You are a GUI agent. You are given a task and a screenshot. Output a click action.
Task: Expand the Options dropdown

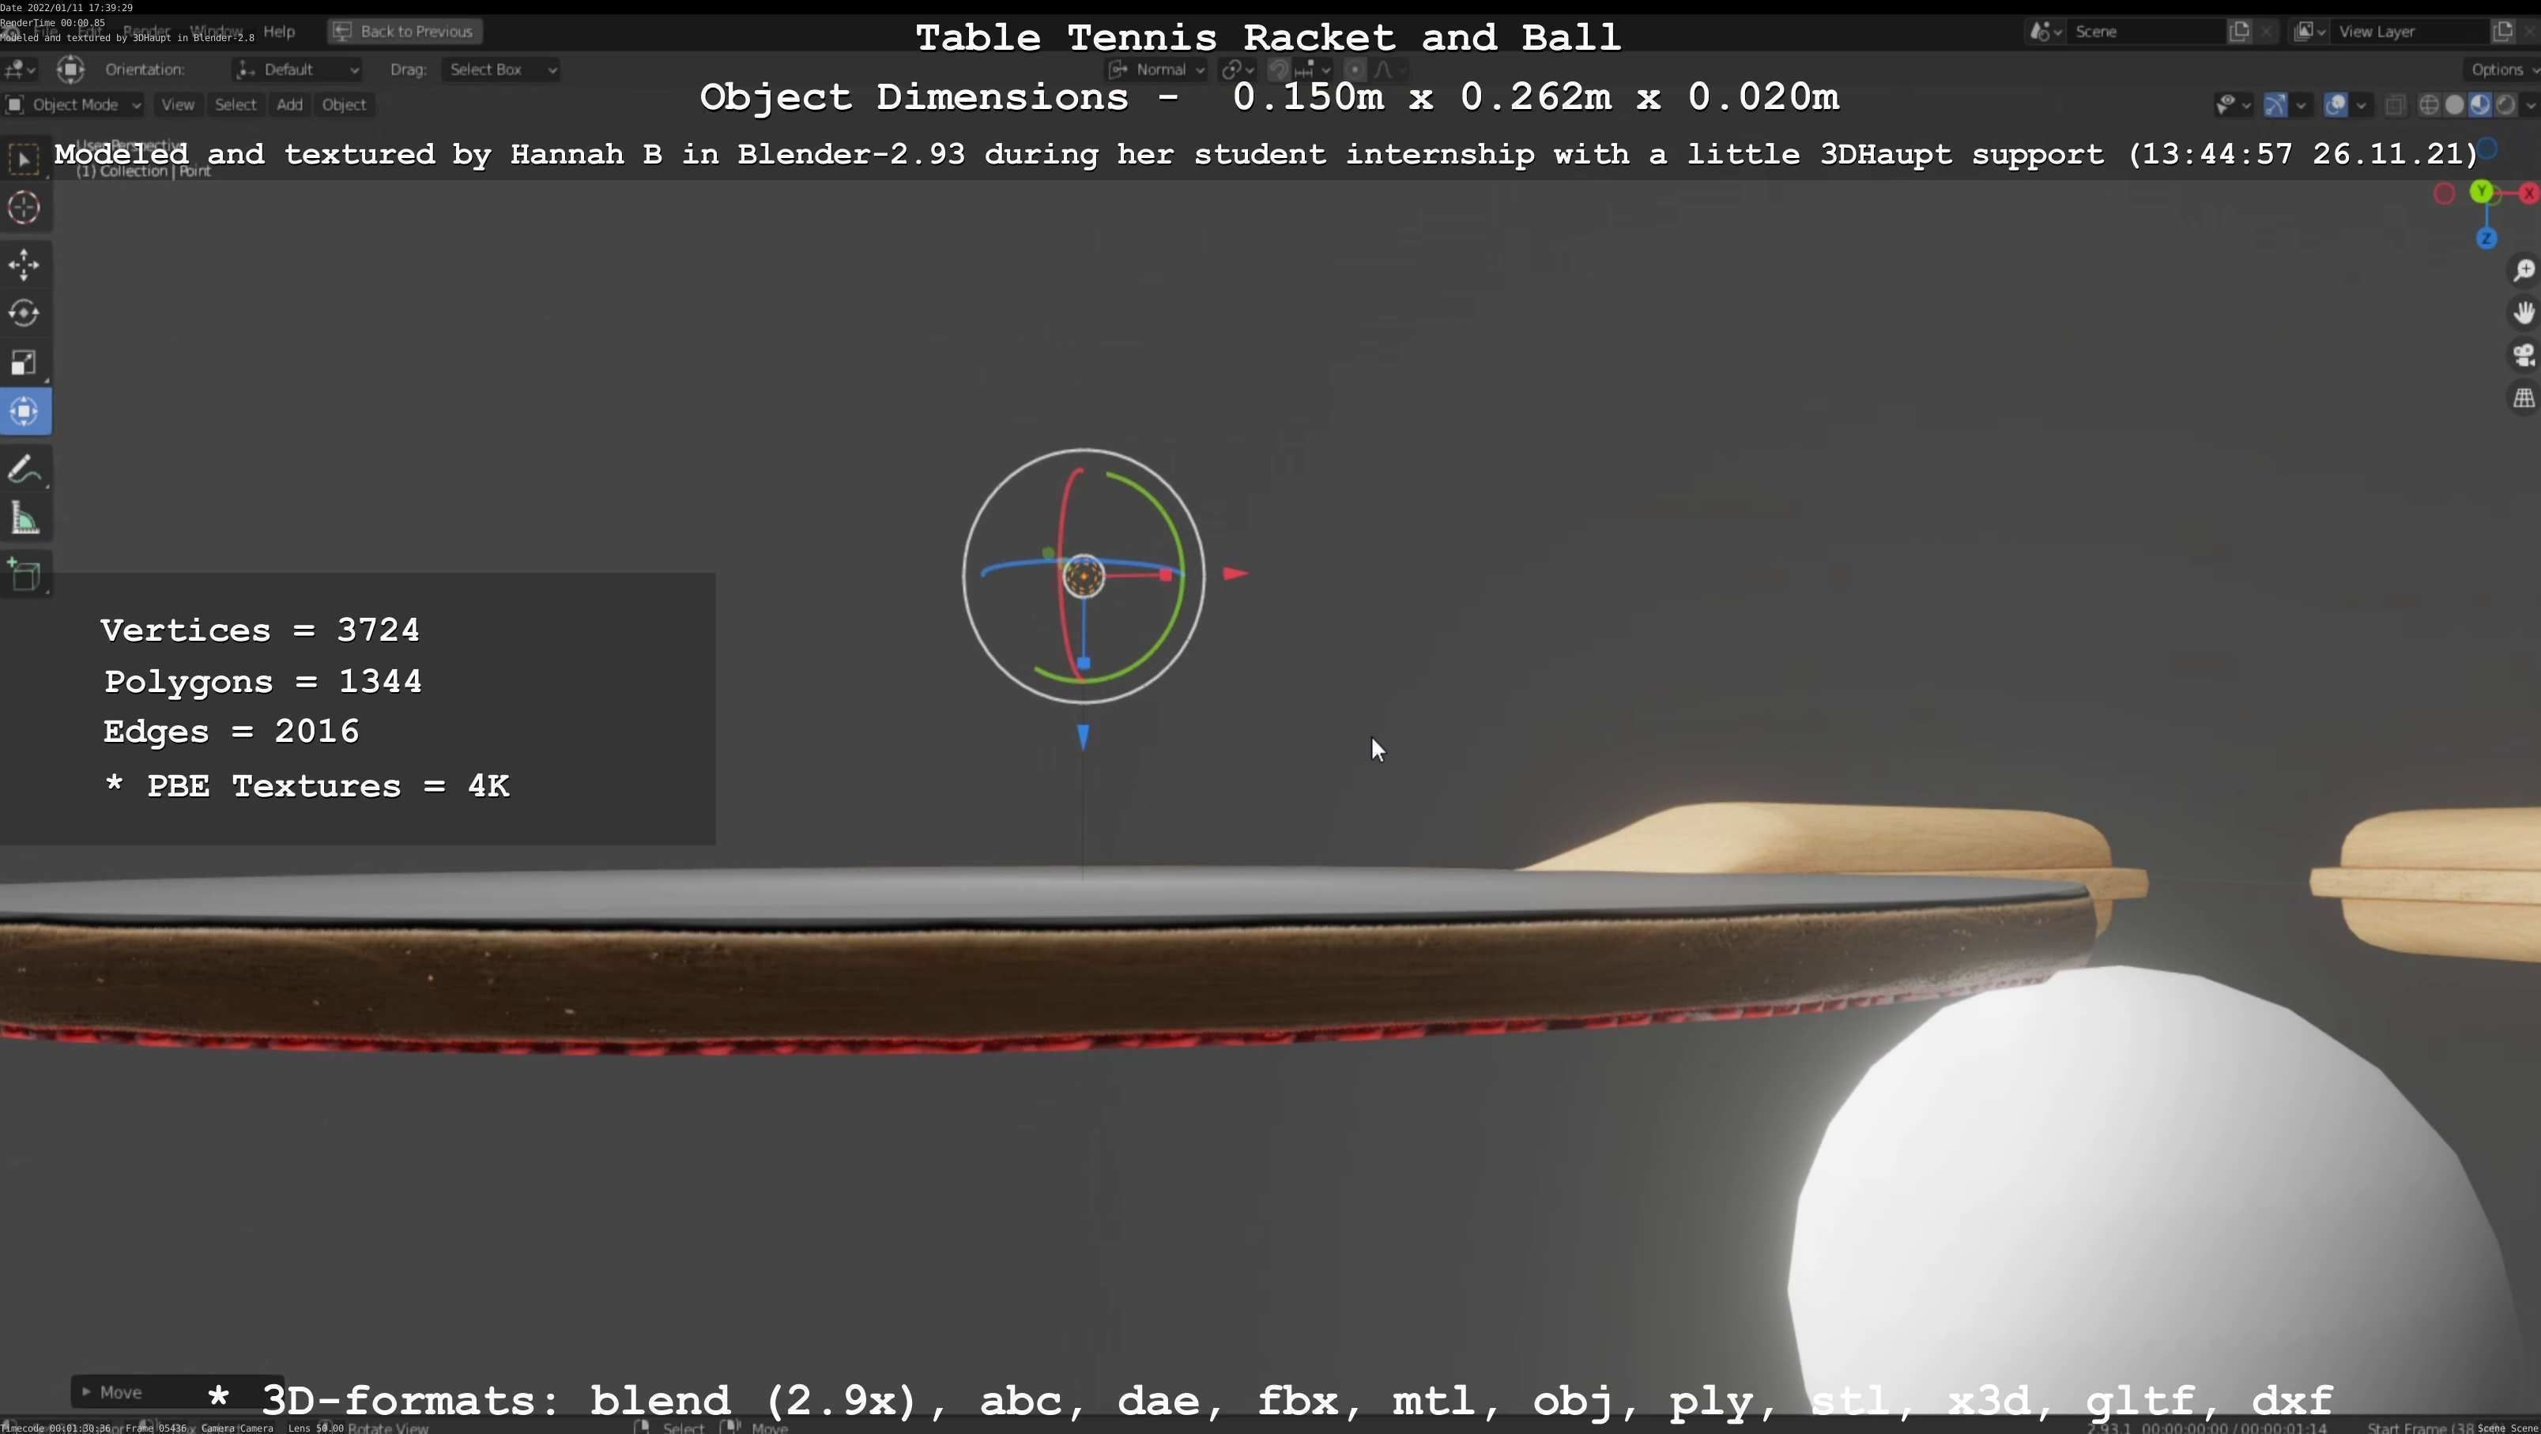[2501, 70]
